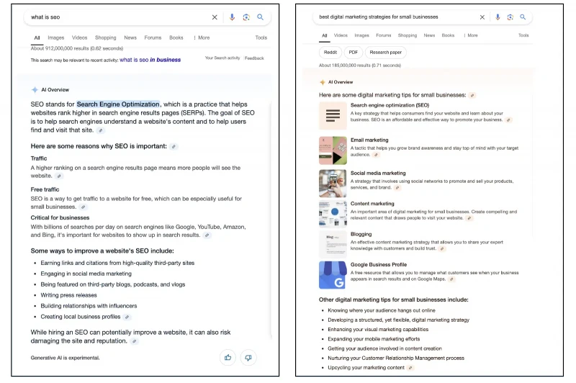Screen dimensions: 576x383
Task: Open link icon after 'damaging the site and reputation'
Action: click(134, 341)
